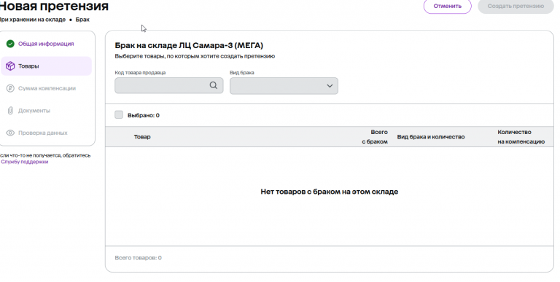The width and height of the screenshot is (560, 282).
Task: Click the ruble coin icon for Сумма компенсации
Action: click(10, 88)
